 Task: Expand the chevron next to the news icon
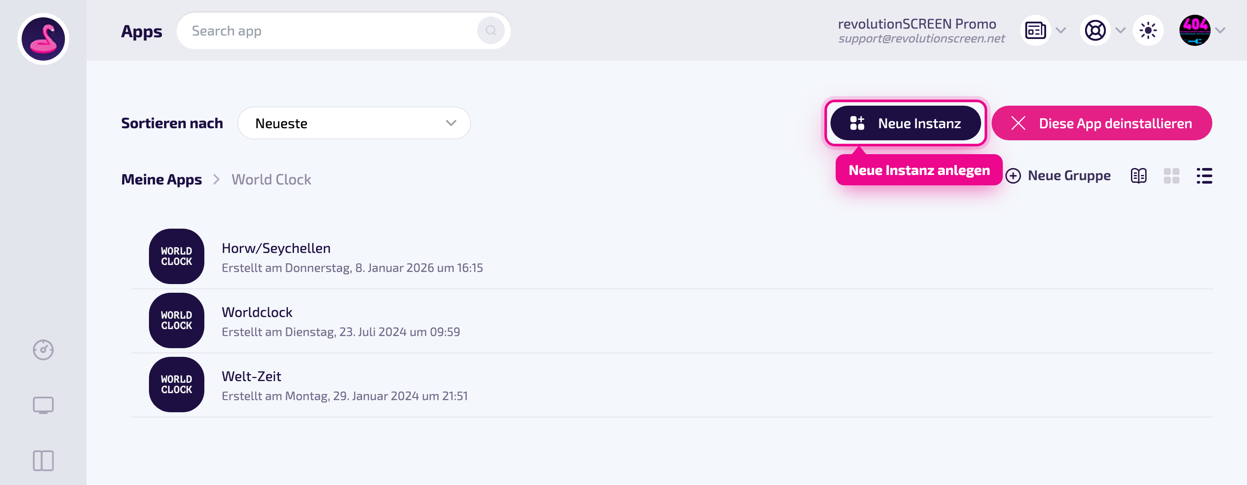pos(1061,30)
